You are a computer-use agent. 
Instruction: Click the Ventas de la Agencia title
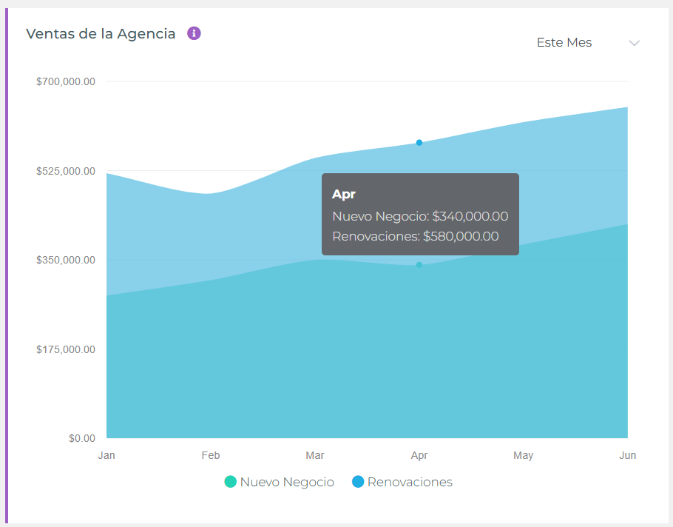[x=101, y=33]
